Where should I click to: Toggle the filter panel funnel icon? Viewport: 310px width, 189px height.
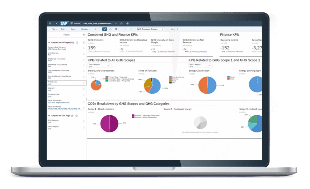[x=104, y=29]
